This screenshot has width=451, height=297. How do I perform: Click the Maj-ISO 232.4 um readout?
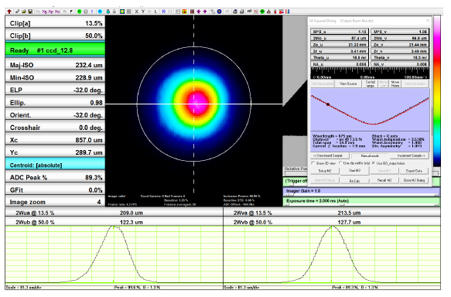pos(55,65)
